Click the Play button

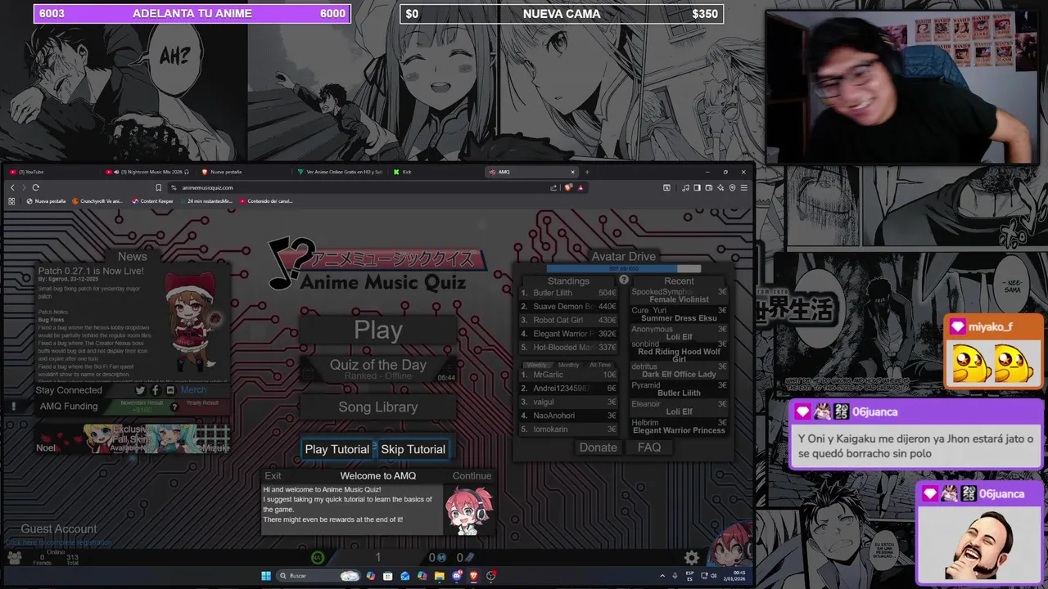click(377, 330)
